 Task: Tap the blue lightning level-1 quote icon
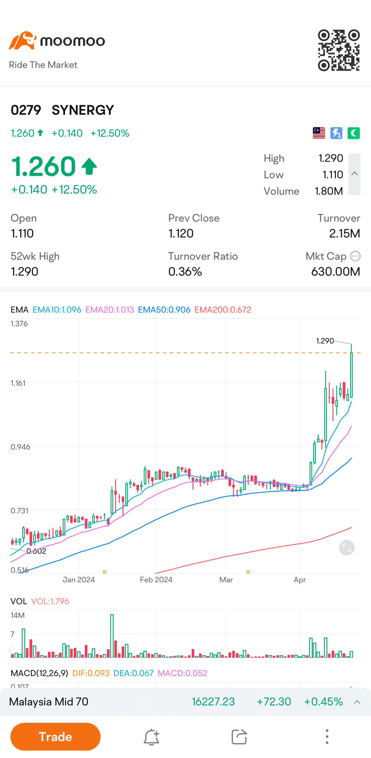(336, 133)
